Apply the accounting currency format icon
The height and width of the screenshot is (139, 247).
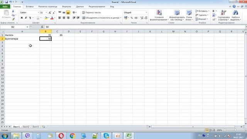(x=125, y=18)
